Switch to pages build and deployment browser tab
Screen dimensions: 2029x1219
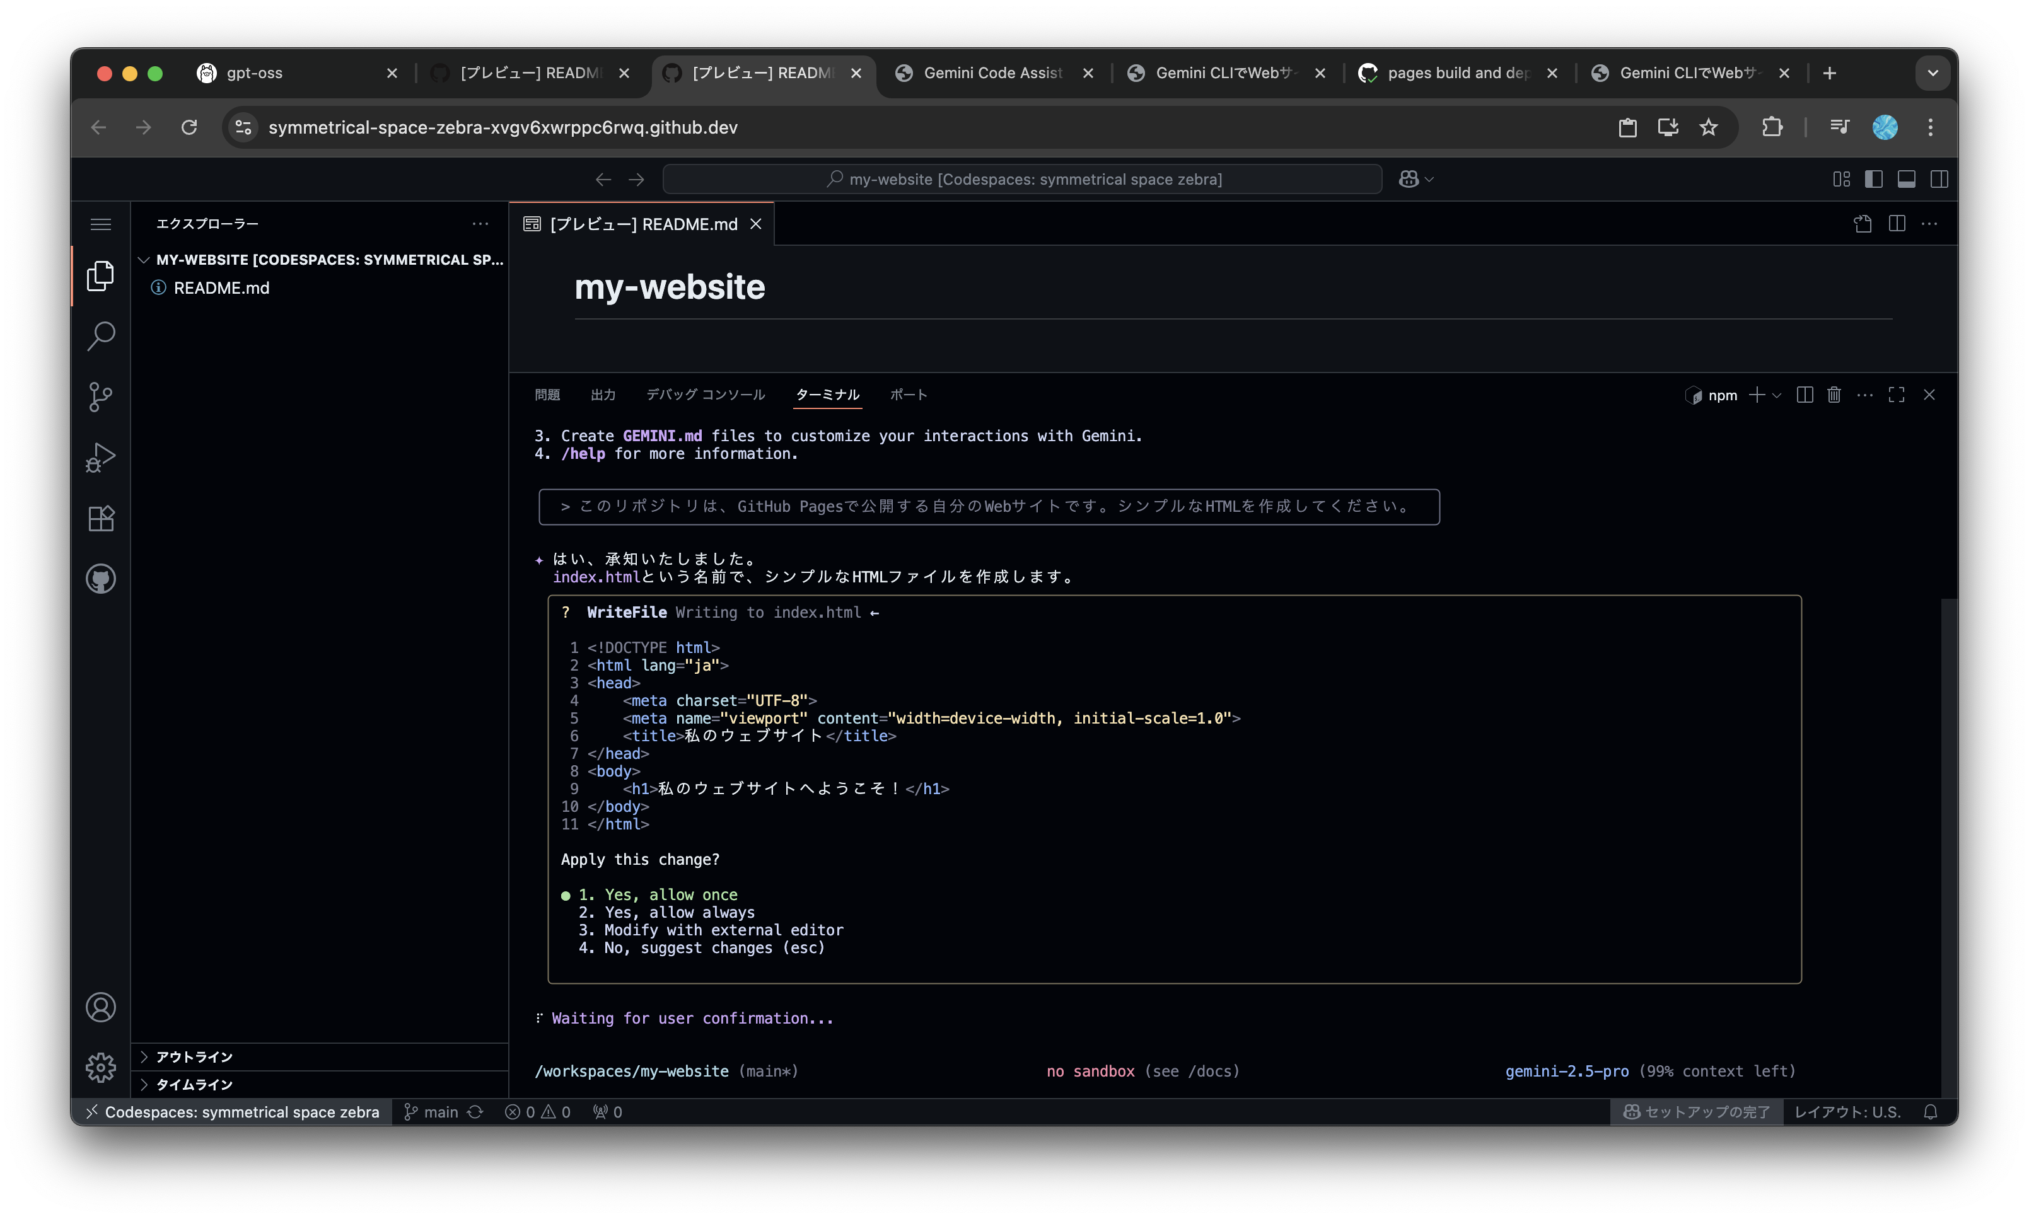click(1458, 73)
